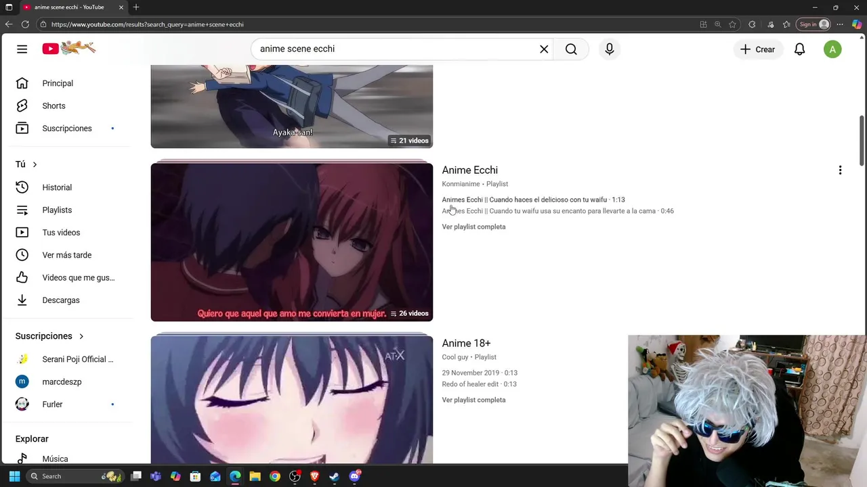The width and height of the screenshot is (867, 487).
Task: Open the Anime Ecchi playlist title
Action: pos(469,170)
